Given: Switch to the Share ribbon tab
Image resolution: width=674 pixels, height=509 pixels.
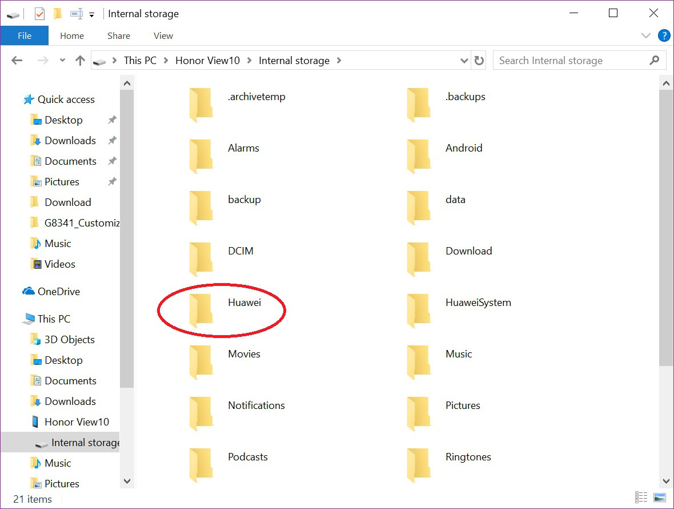Looking at the screenshot, I should point(119,35).
